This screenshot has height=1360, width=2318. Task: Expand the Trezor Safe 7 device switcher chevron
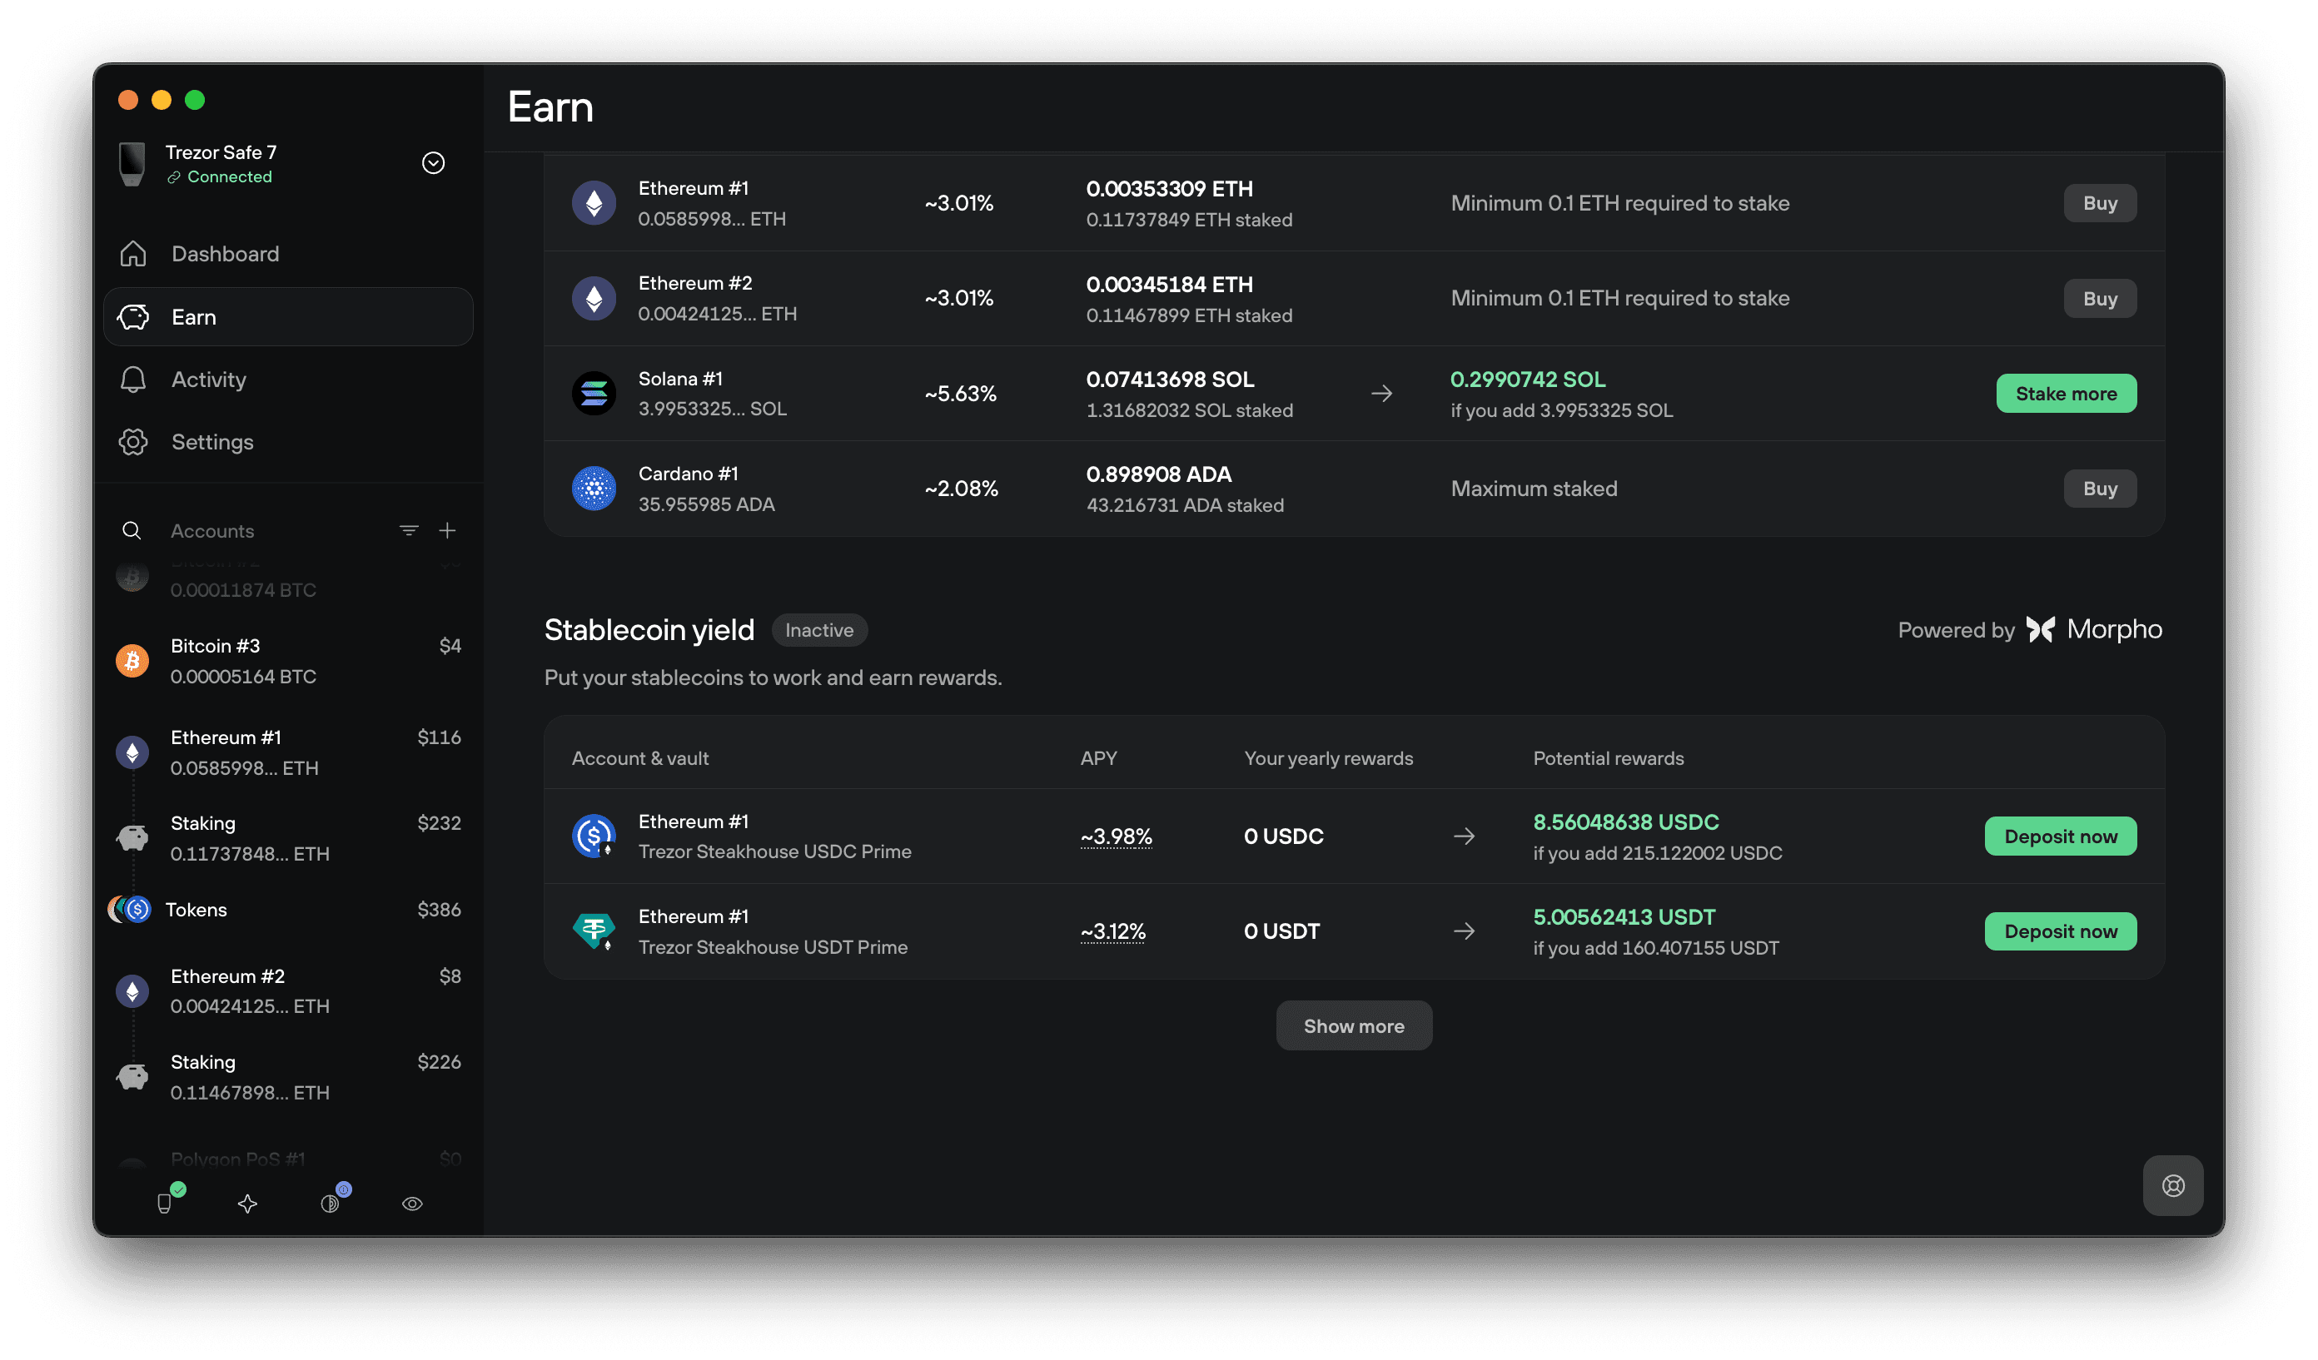(x=433, y=163)
